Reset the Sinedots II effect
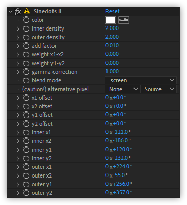Viewport: 187px width, 205px height. click(112, 11)
